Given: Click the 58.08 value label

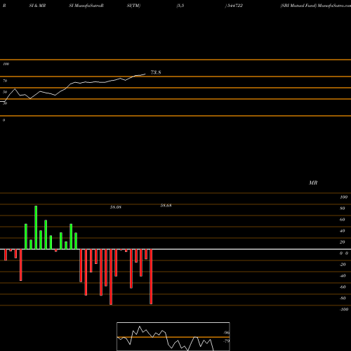Looking at the screenshot, I should [116, 207].
